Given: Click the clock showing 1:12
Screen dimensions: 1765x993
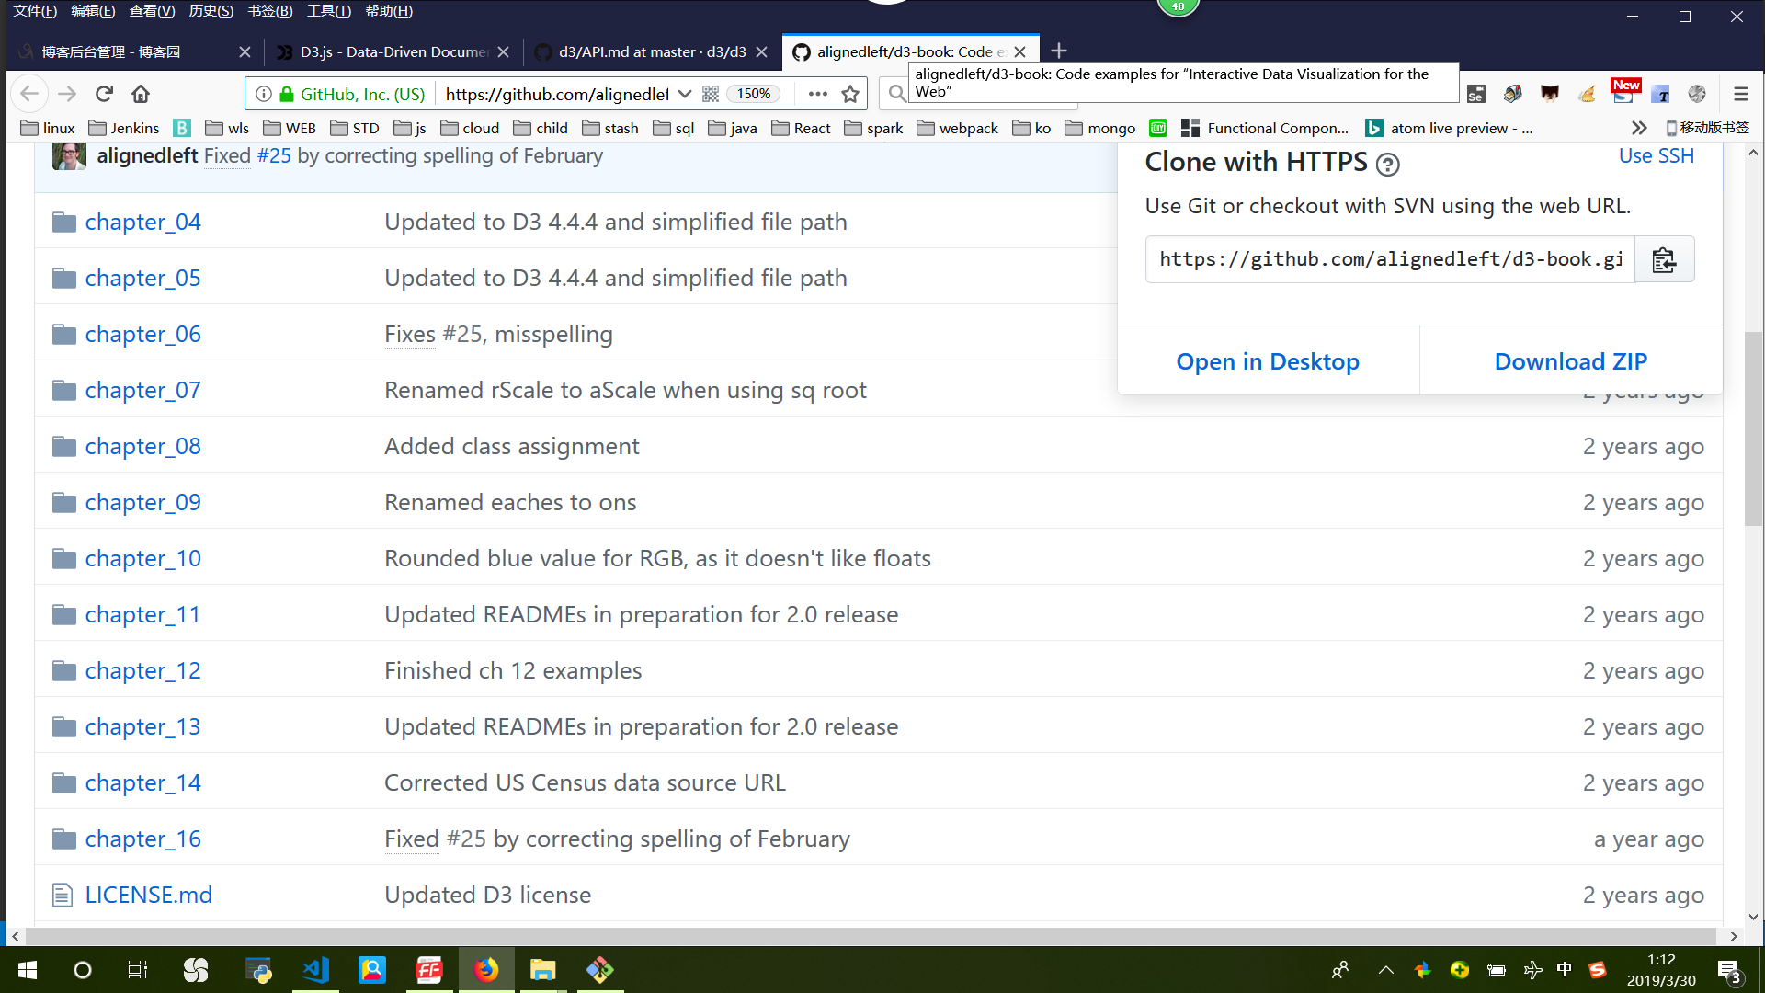Looking at the screenshot, I should click(x=1661, y=959).
